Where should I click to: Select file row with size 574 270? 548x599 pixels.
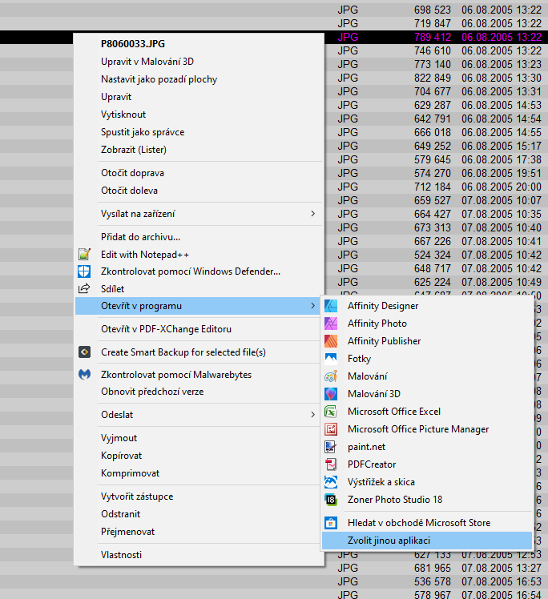[436, 173]
